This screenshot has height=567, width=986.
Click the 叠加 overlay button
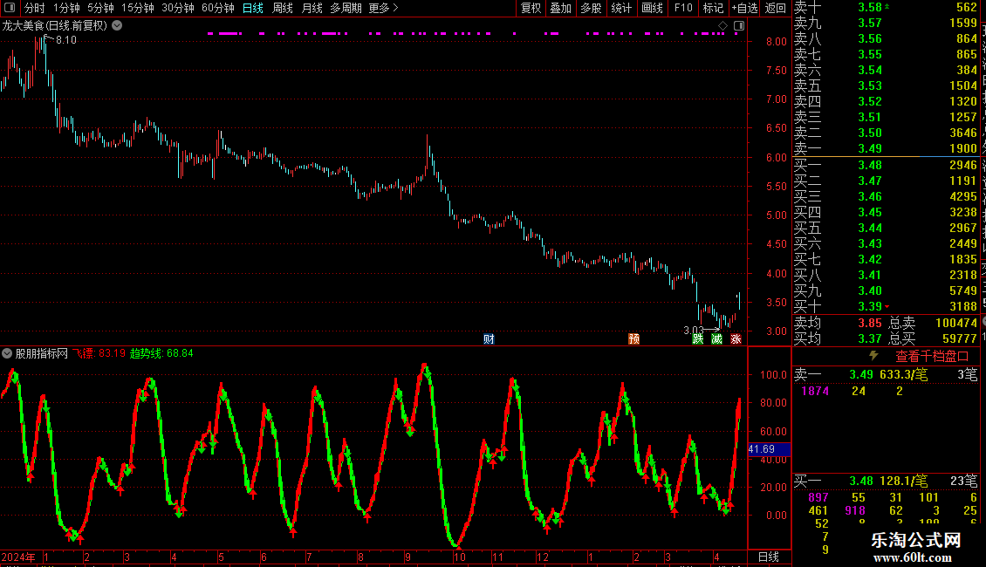click(561, 8)
